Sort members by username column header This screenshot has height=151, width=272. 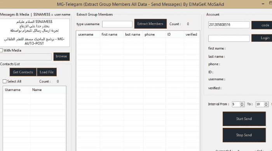point(88,34)
